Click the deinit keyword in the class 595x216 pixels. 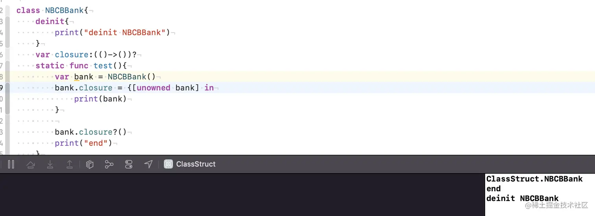point(50,21)
